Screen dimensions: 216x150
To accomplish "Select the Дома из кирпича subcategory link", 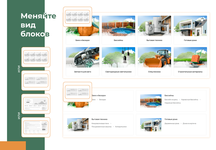I will tap(189, 123).
